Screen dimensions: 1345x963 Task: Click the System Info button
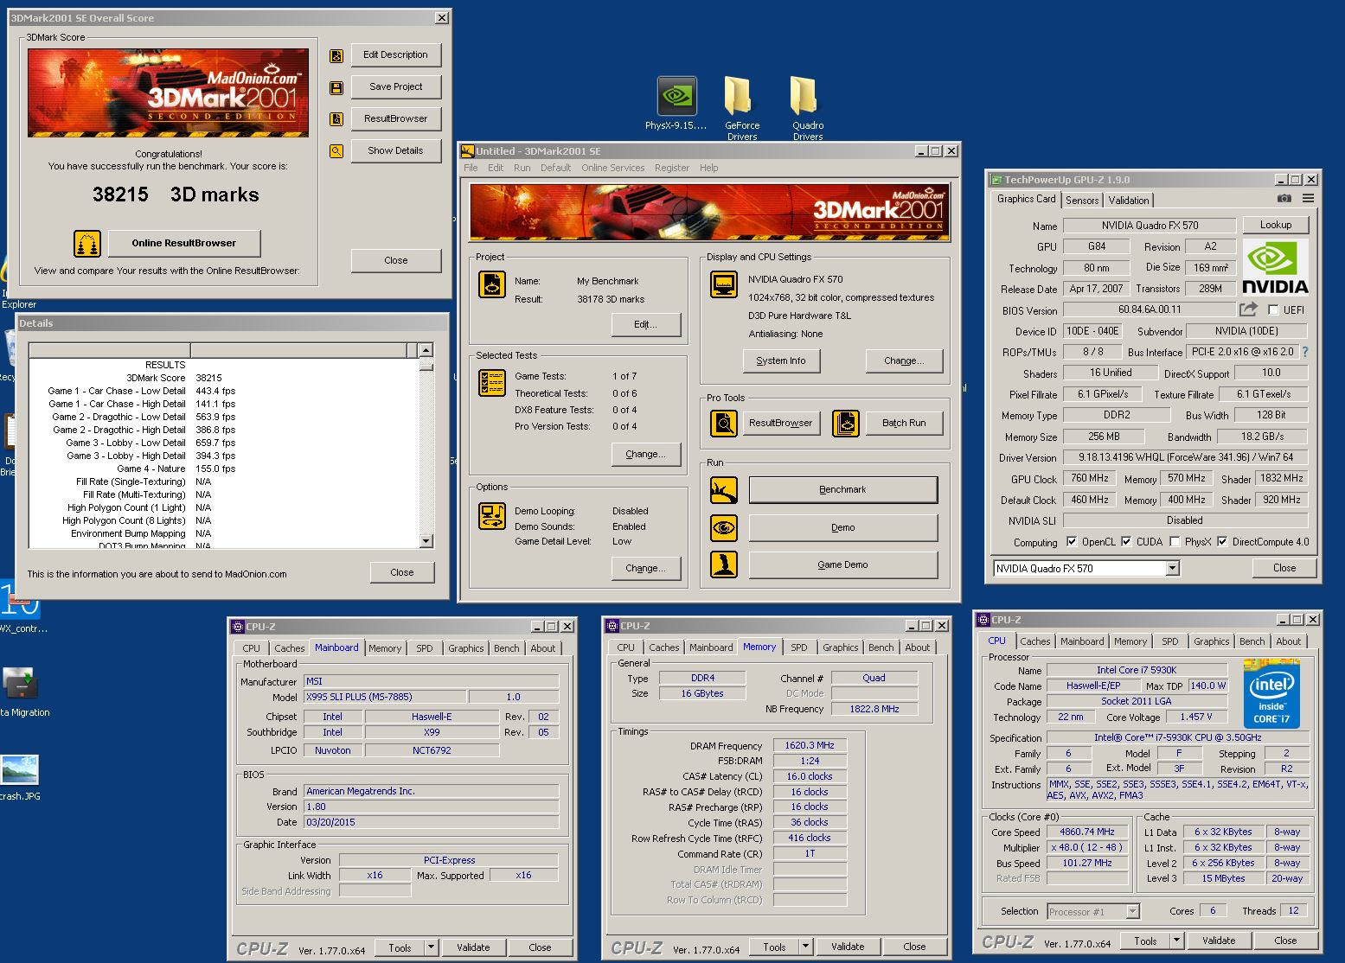click(x=781, y=361)
